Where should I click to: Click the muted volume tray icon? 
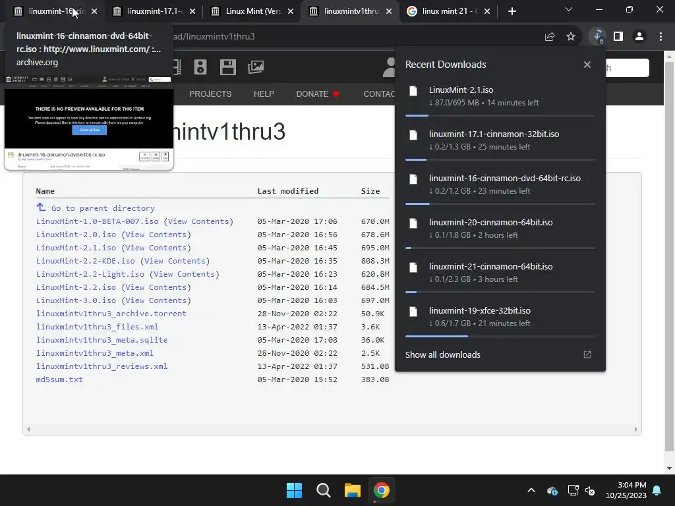(x=590, y=490)
